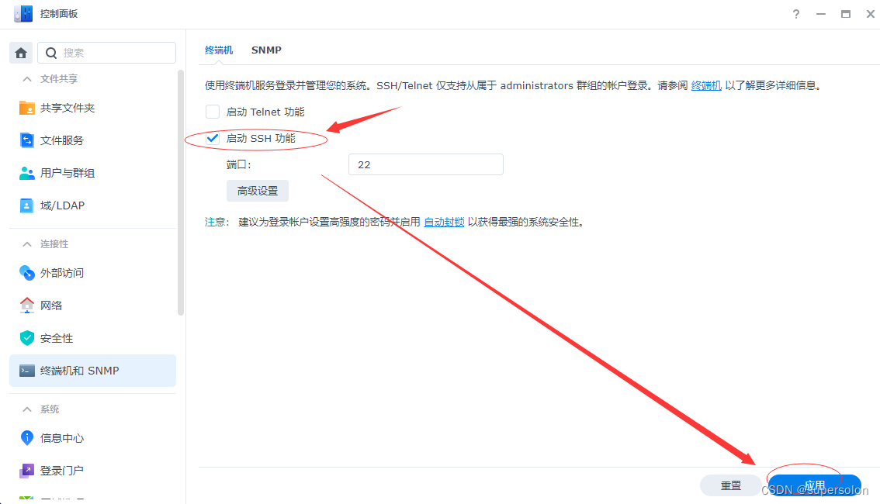The width and height of the screenshot is (880, 504).
Task: Open 安全性 settings
Action: 57,337
